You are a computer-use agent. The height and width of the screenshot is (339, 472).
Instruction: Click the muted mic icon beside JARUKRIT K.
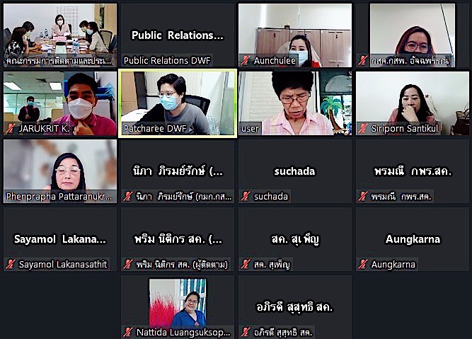[10, 129]
